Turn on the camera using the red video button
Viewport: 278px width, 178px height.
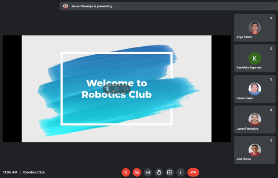(x=137, y=172)
